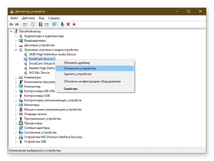Expand Аудиовходы и аудиовыходы category
Screen dimensions: 214x161
tap(16, 36)
